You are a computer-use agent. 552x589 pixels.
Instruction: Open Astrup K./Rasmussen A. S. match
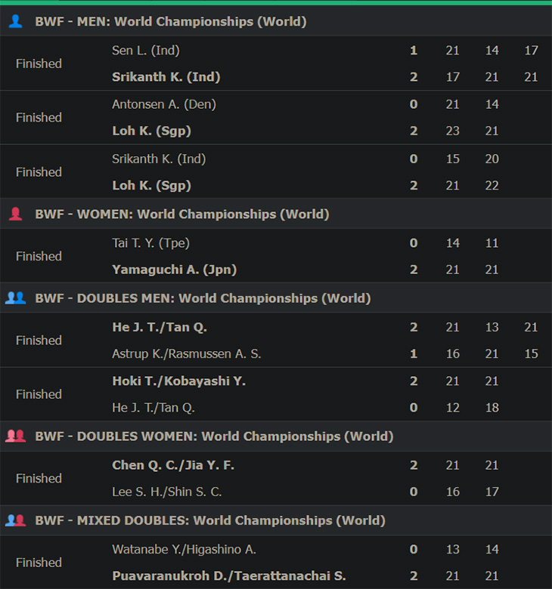coord(276,340)
